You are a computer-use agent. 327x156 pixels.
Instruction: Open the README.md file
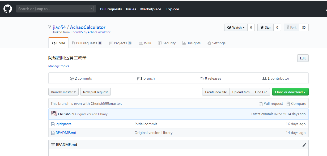66,133
